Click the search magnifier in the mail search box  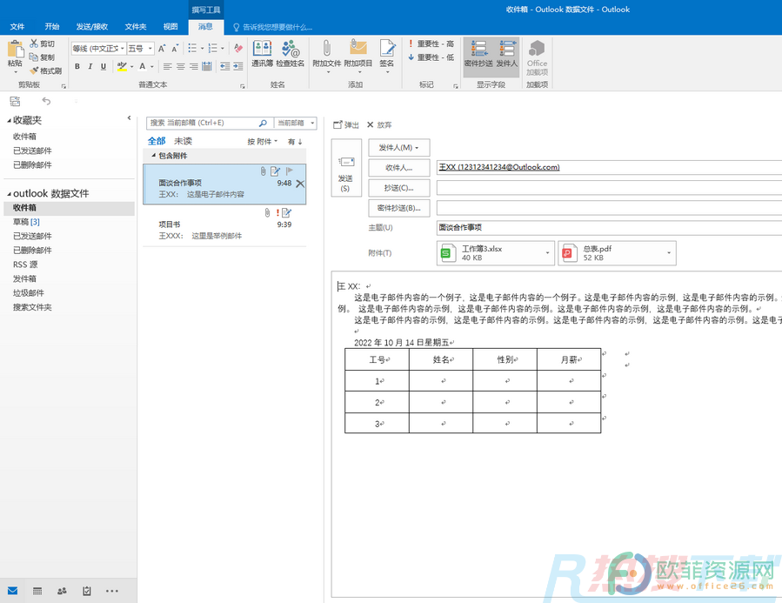(x=263, y=123)
